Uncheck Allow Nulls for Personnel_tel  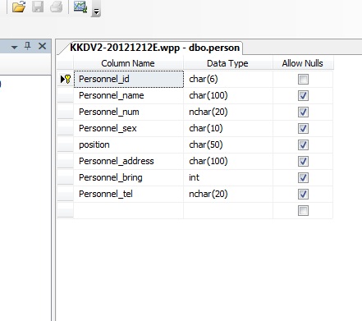(303, 195)
